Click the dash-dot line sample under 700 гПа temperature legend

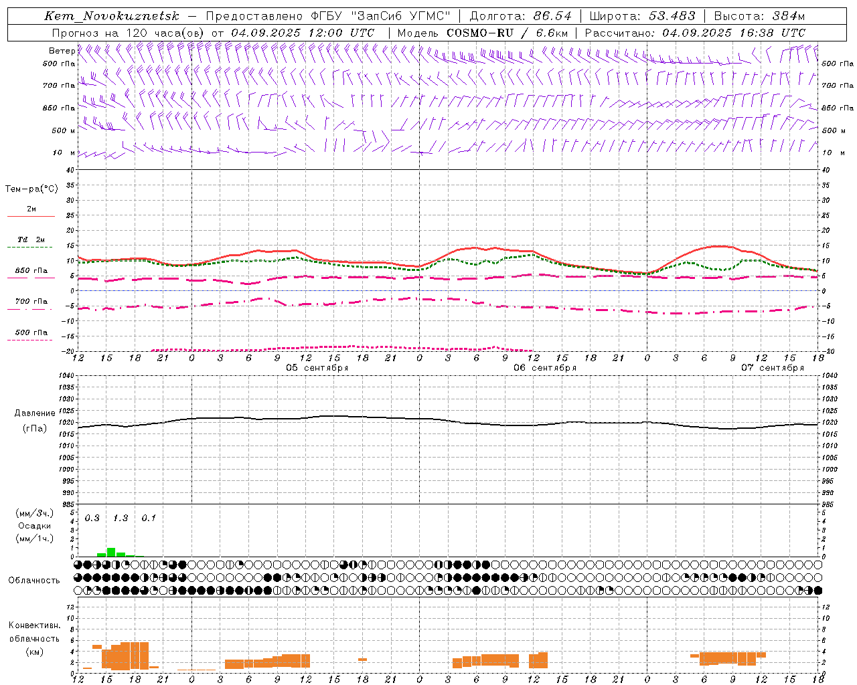point(29,309)
